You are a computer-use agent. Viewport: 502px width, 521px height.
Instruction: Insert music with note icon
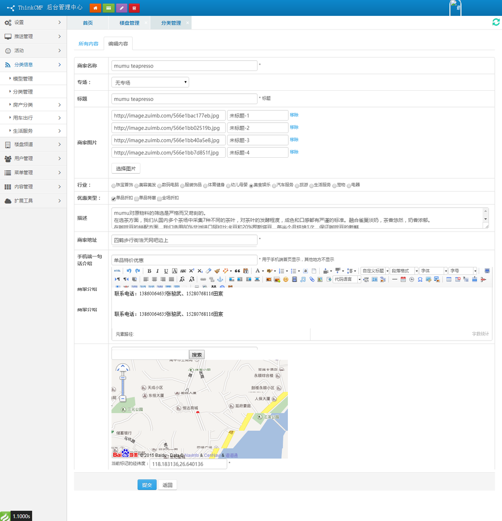(303, 279)
